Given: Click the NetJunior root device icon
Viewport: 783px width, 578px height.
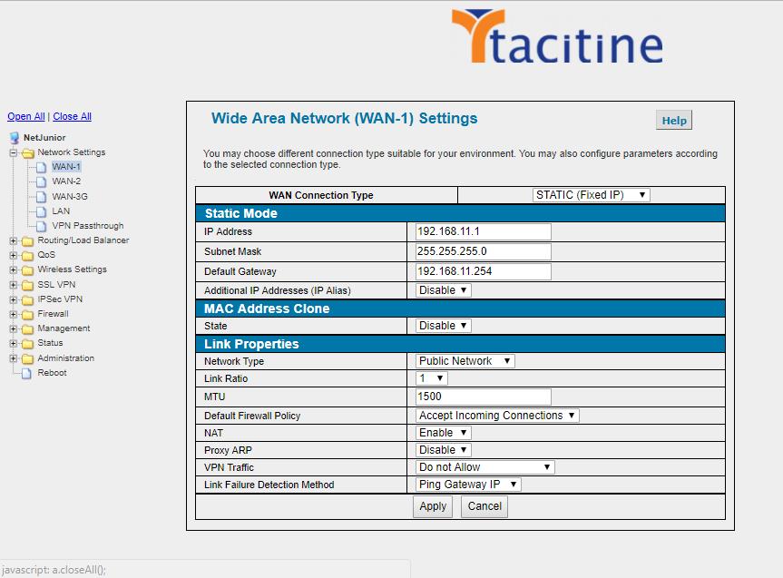Looking at the screenshot, I should pos(15,138).
